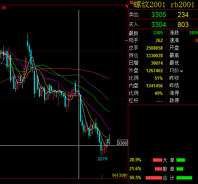This screenshot has width=198, height=184.
Task: Expand the 均价 dropdown arrow
Action: point(181,71)
